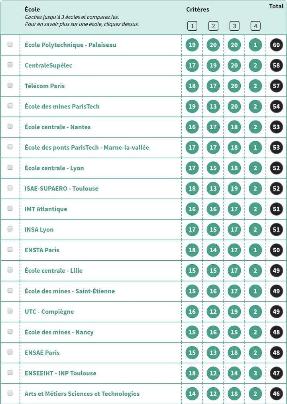The height and width of the screenshot is (404, 287).
Task: Click the Total column header
Action: tap(276, 6)
